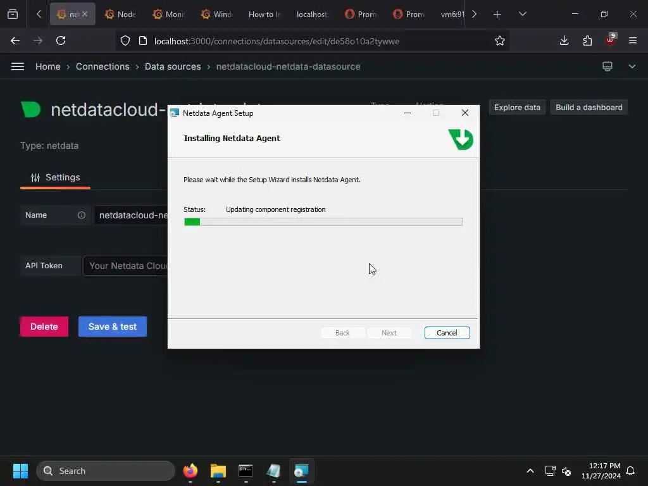Click the data source Name input

(132, 215)
